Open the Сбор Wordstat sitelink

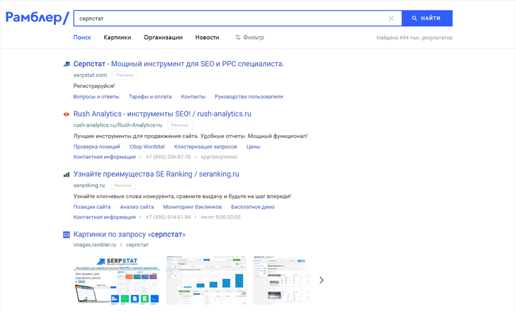[x=147, y=147]
